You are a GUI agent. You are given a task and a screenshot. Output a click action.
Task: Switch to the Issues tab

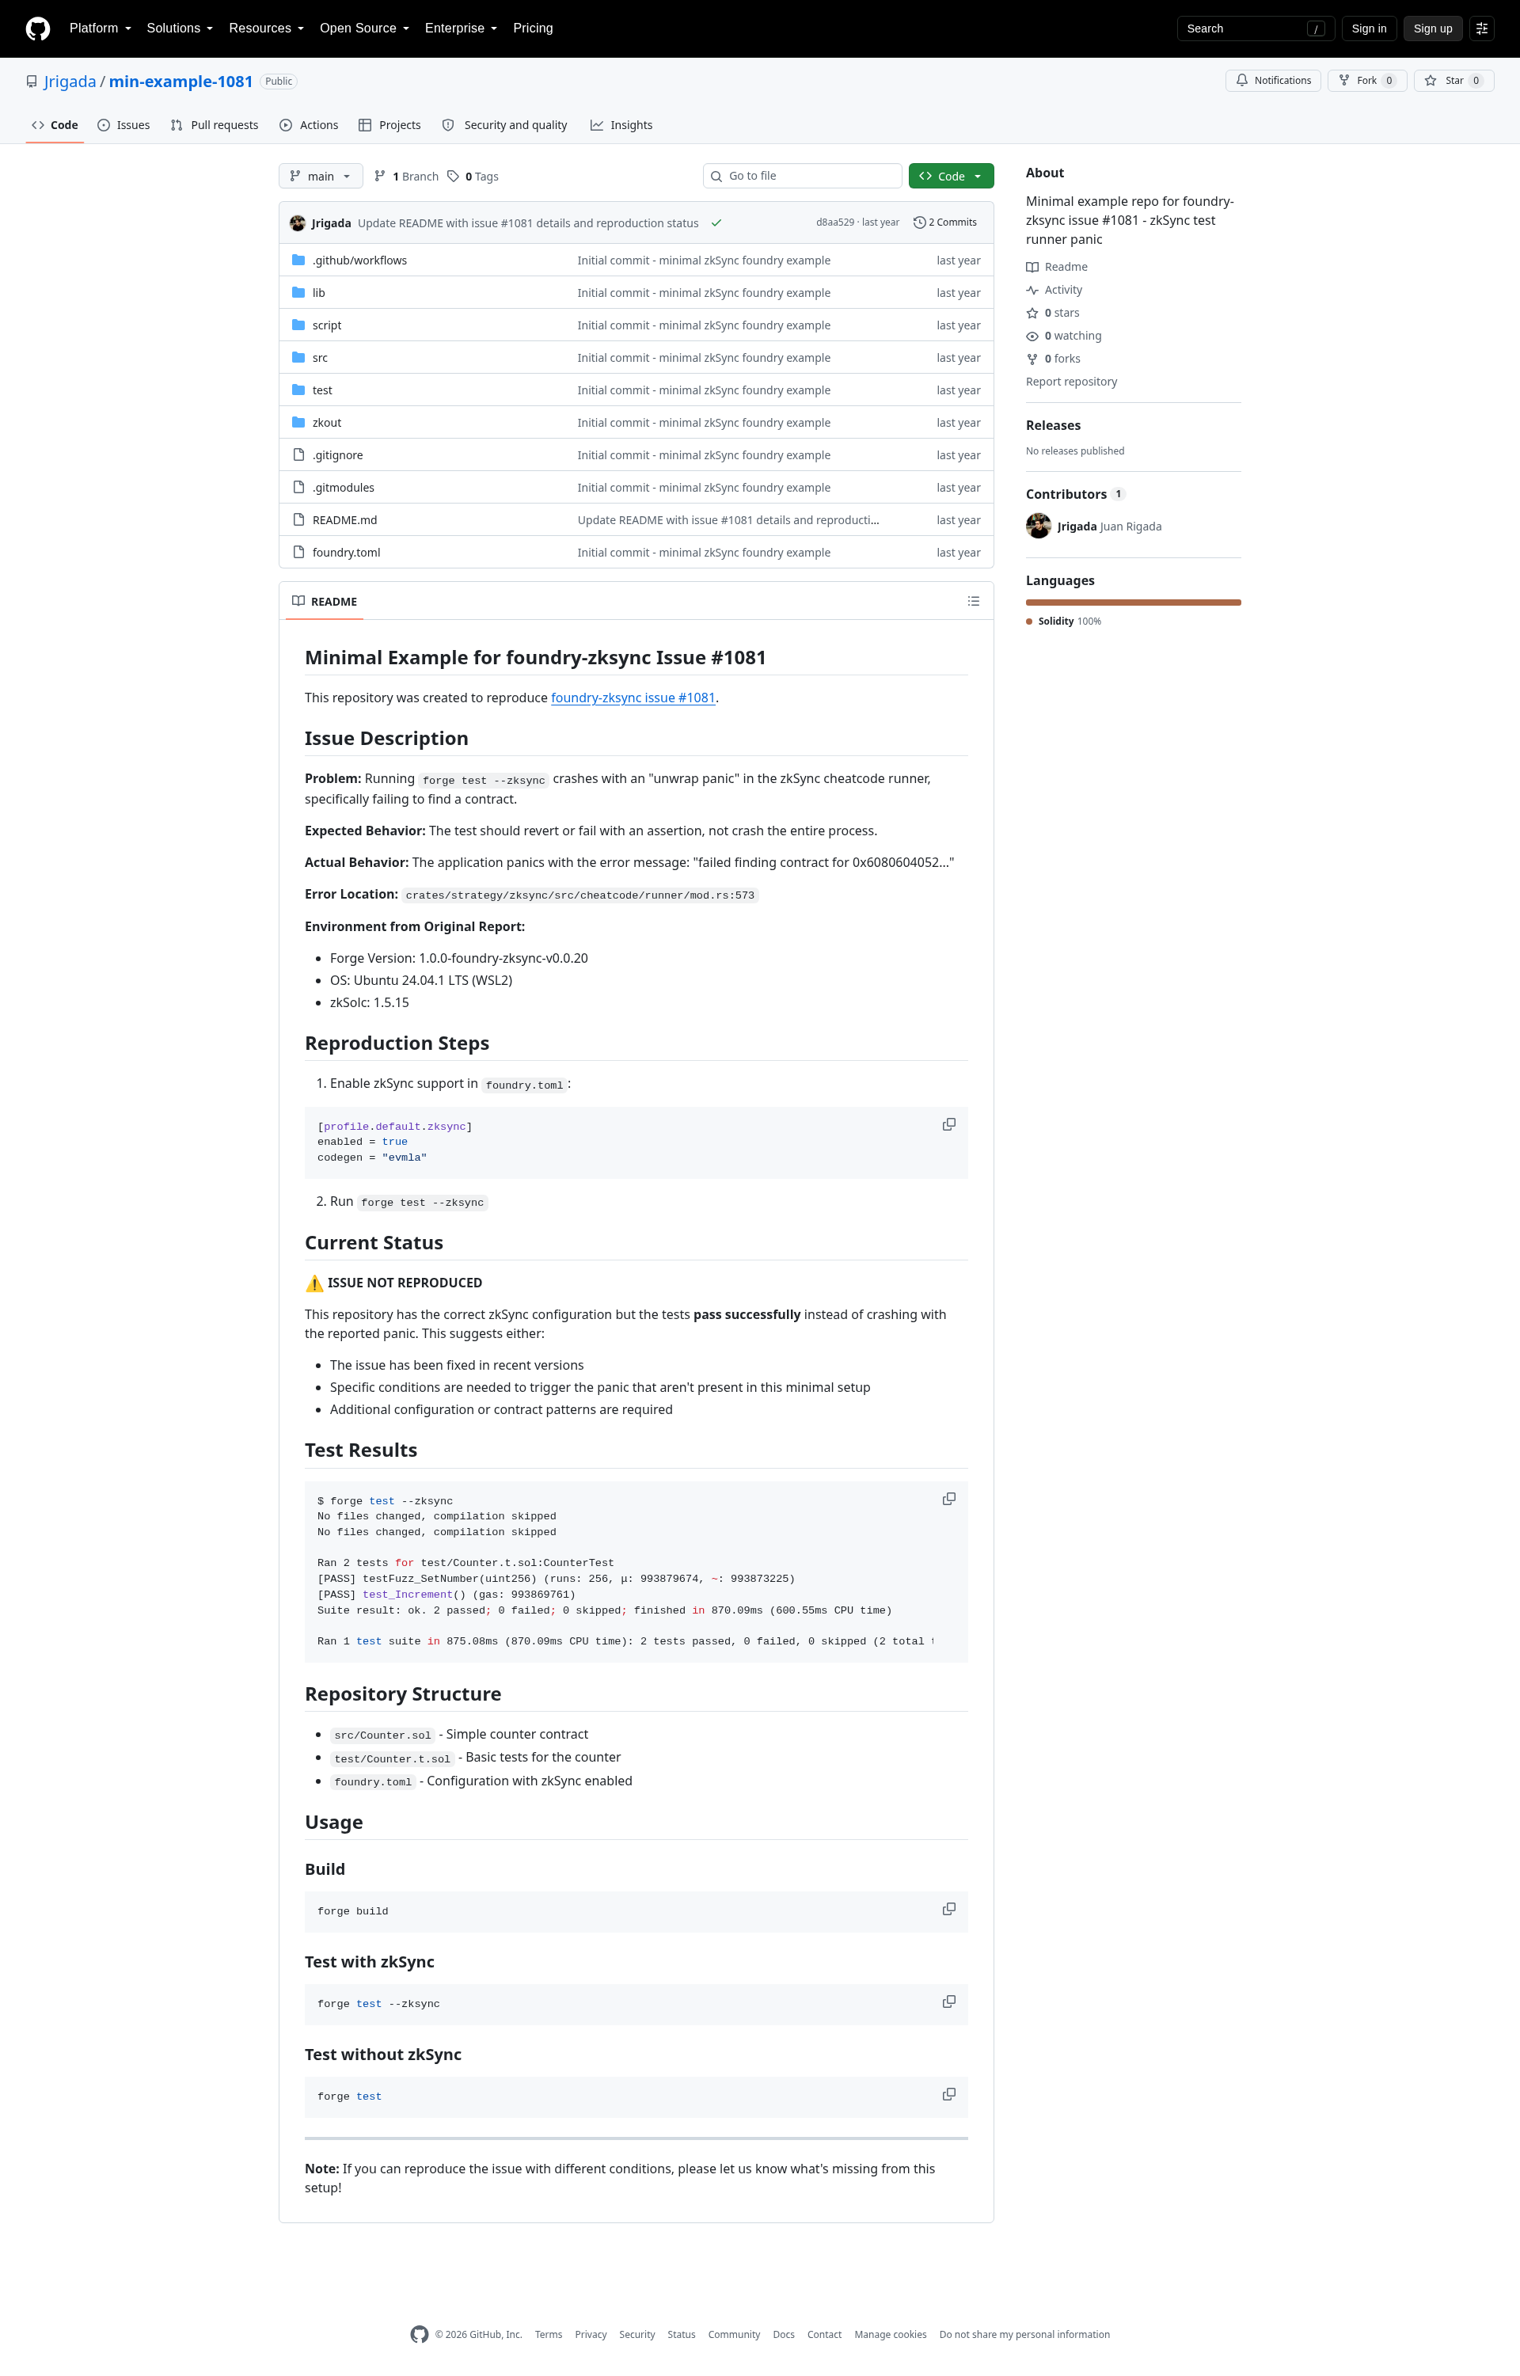click(123, 125)
